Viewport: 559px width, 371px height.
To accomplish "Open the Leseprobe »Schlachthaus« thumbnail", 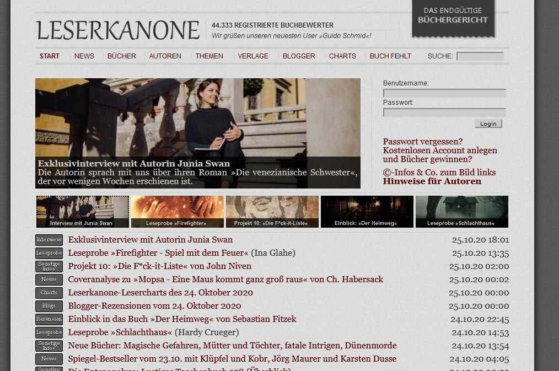I will 461,211.
